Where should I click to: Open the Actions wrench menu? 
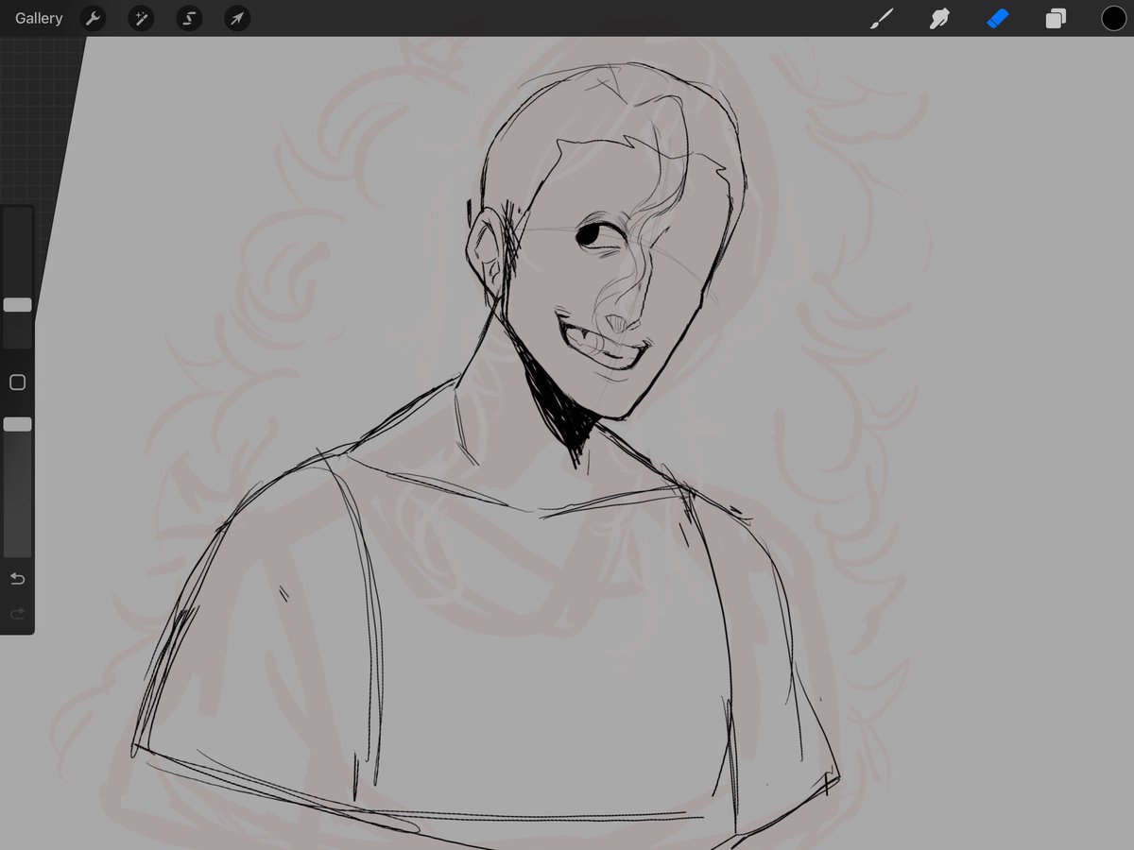[x=93, y=18]
